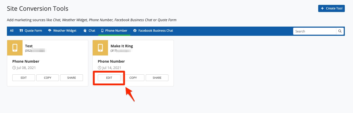Copy the Test phone number tool
The height and width of the screenshot is (113, 353).
click(48, 78)
